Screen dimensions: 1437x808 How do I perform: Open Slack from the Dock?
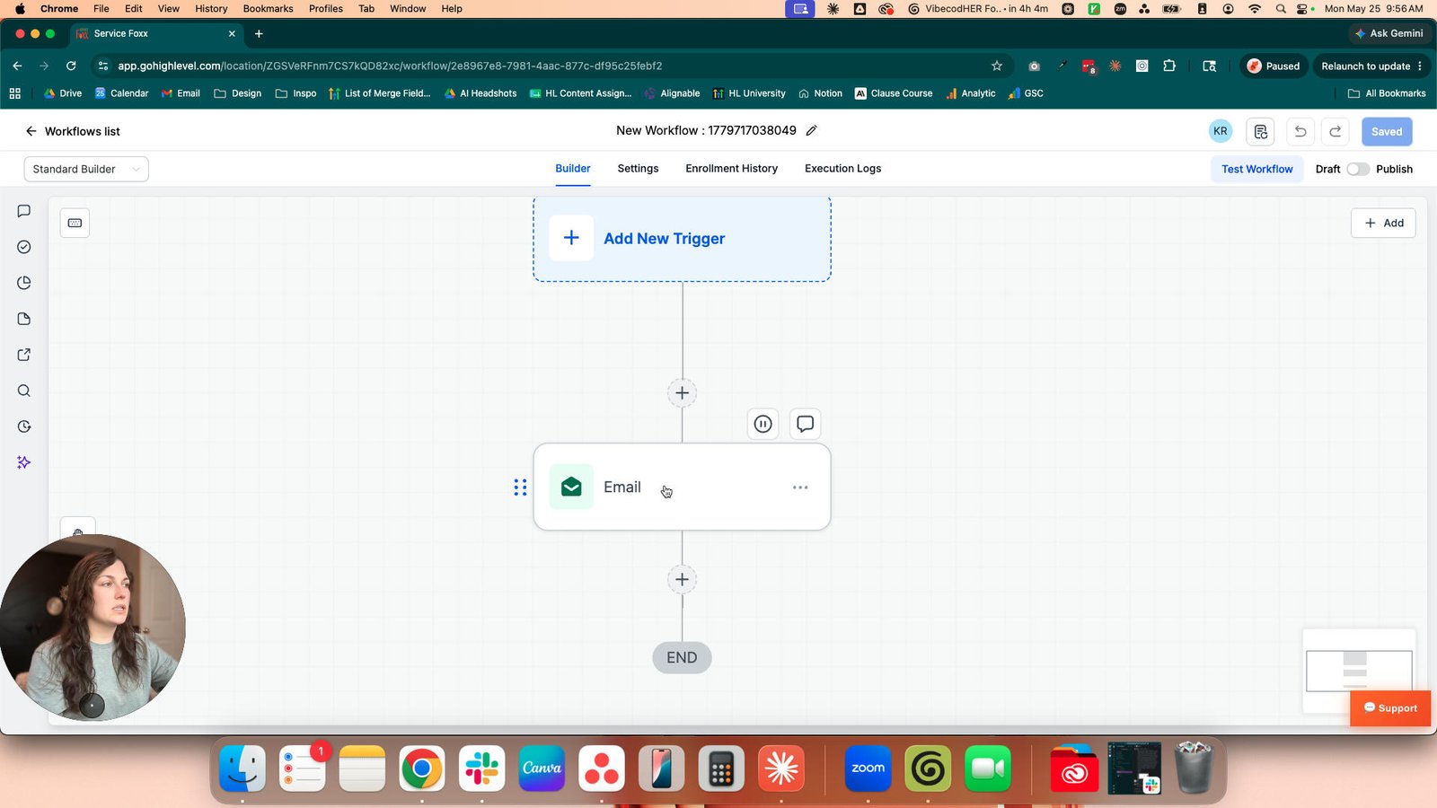pos(482,768)
